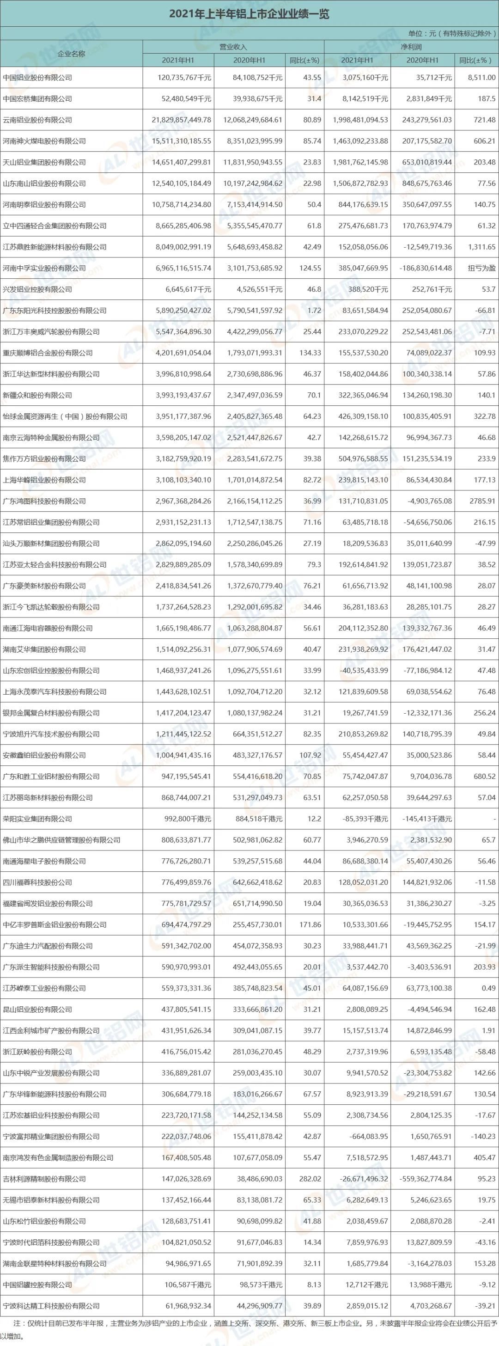Click the revenue growth '171.86'
The width and height of the screenshot is (499, 1346).
click(x=310, y=924)
